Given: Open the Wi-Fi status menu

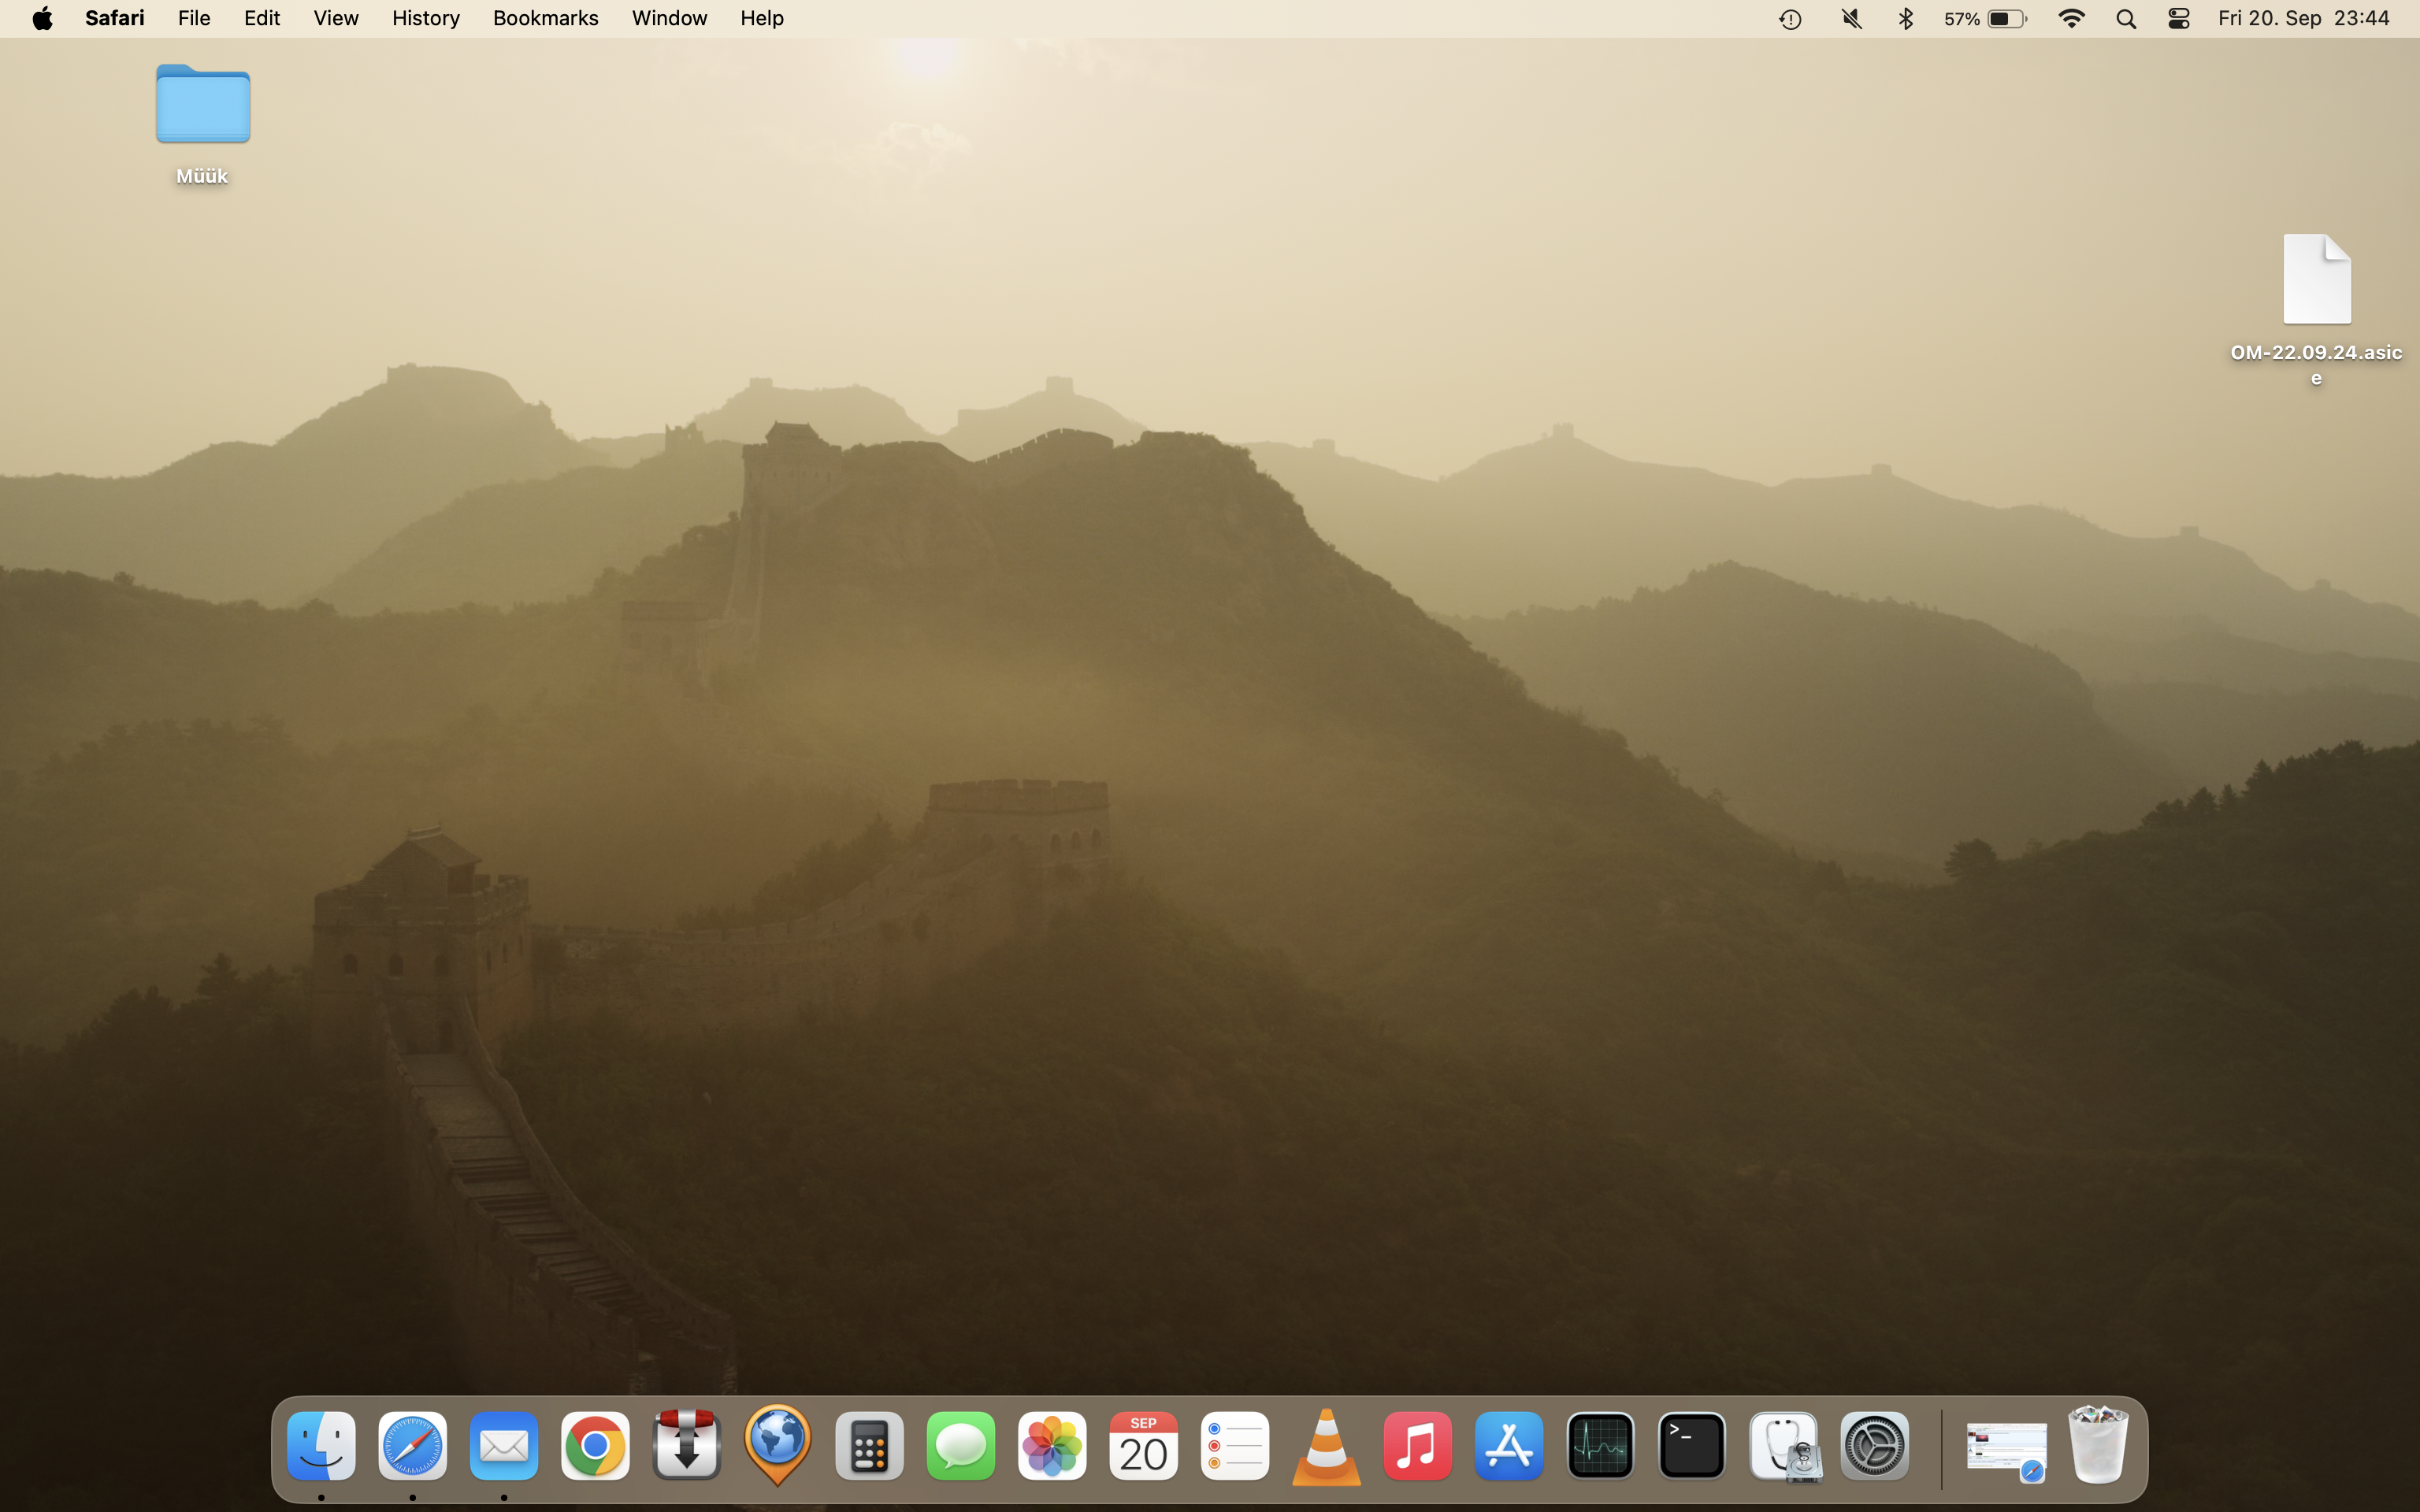Looking at the screenshot, I should 2072,19.
